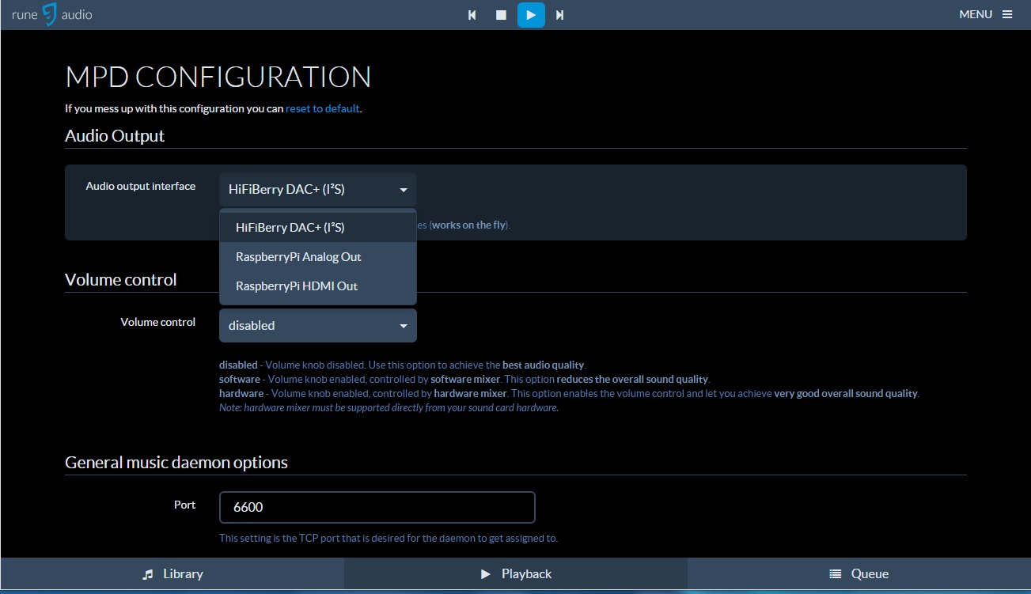Click the Audio Output section heading

(x=115, y=136)
